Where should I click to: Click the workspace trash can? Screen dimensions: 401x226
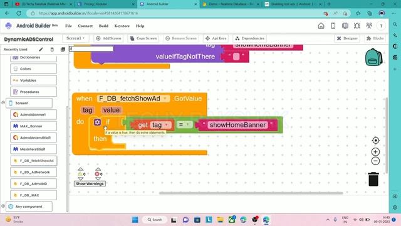coord(373,179)
